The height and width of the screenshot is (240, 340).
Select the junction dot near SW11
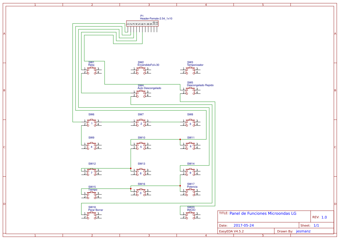point(180,140)
